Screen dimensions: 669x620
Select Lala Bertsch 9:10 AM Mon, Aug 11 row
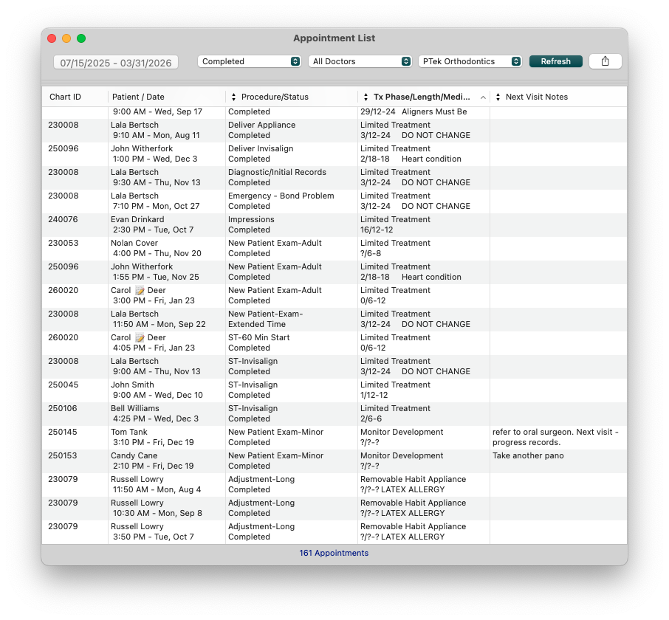[334, 131]
